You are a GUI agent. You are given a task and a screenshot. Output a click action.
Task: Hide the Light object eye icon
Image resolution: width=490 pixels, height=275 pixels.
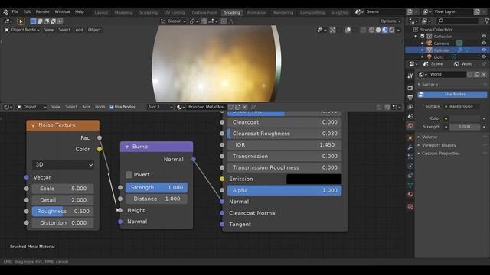click(484, 57)
